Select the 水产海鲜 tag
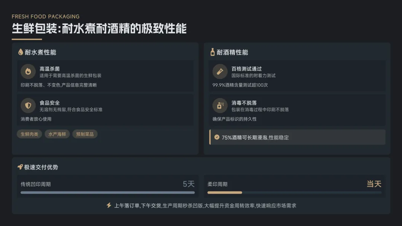Screen dimensions: 402x226 point(57,134)
